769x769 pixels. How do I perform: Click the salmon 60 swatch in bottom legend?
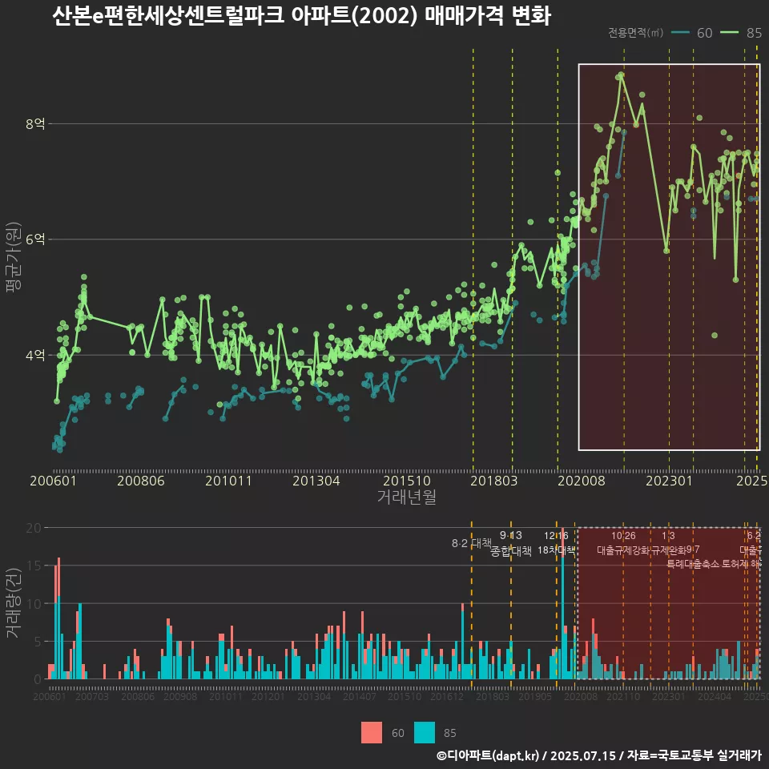371,733
